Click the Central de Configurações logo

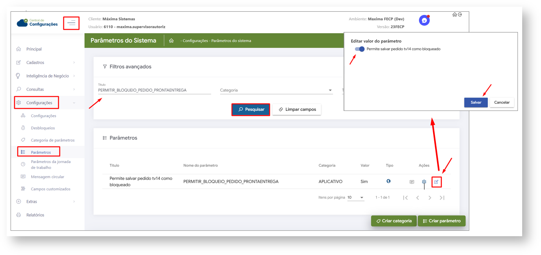pyautogui.click(x=37, y=23)
